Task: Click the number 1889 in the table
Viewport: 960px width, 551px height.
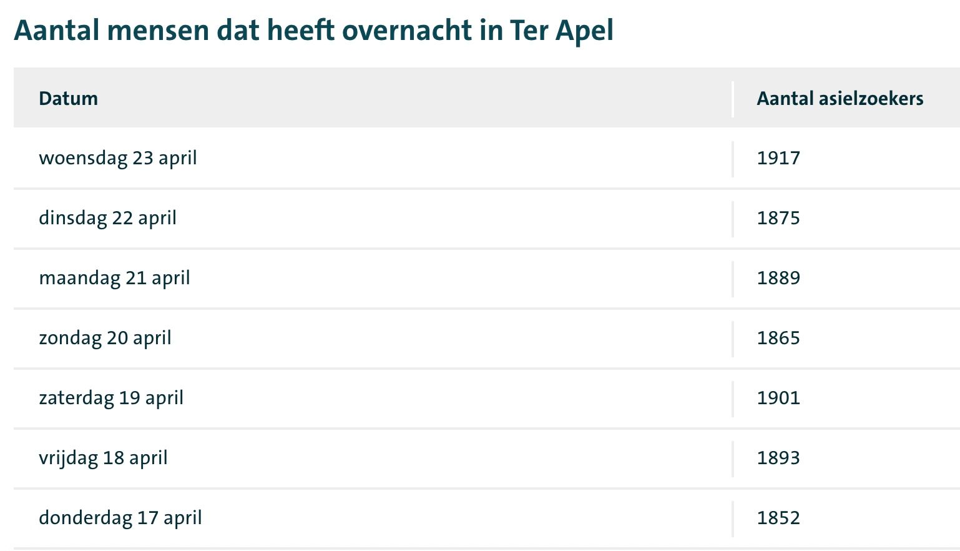Action: tap(778, 278)
